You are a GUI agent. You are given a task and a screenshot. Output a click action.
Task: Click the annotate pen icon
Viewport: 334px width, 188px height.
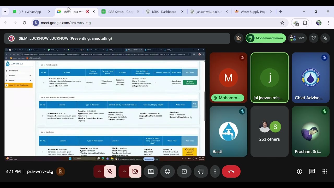[314, 38]
